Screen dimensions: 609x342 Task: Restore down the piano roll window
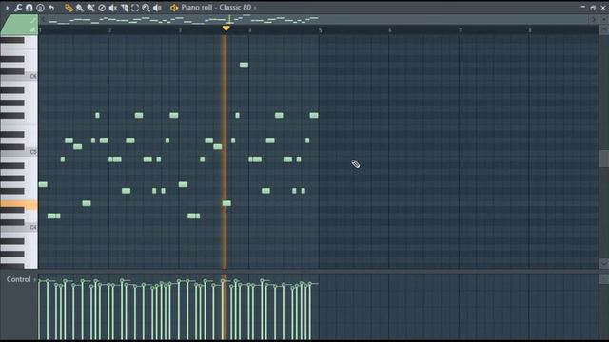[x=593, y=8]
